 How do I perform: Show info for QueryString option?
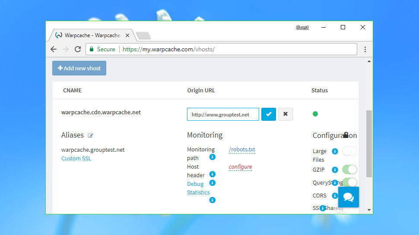(335, 183)
